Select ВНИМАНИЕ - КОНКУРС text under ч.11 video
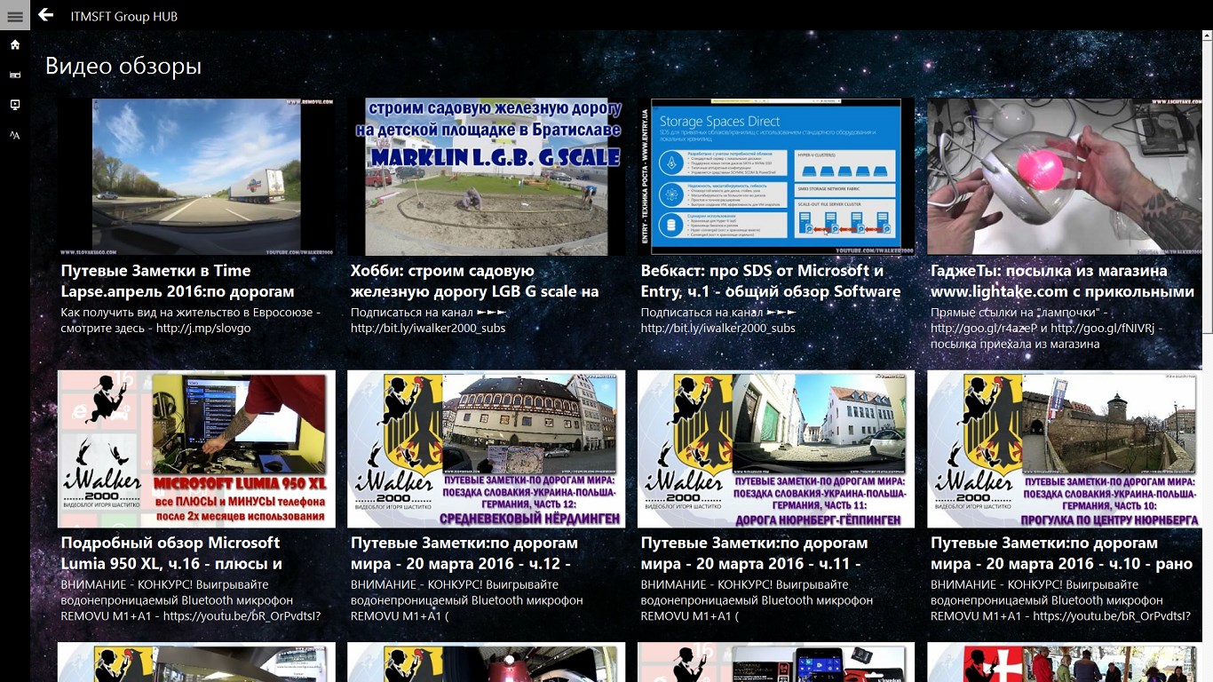1213x682 pixels. click(x=757, y=600)
